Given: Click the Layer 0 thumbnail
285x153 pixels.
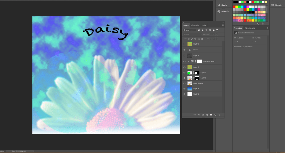Looking at the screenshot, I should click(190, 94).
